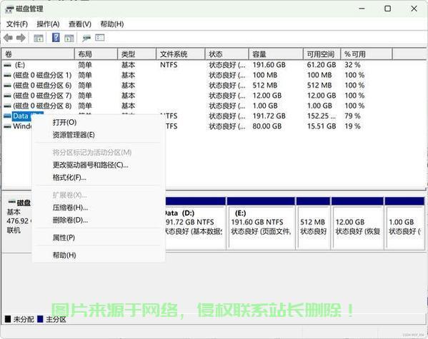The image size is (428, 339).
Task: Sort by the % 可用 column header
Action: click(x=367, y=54)
